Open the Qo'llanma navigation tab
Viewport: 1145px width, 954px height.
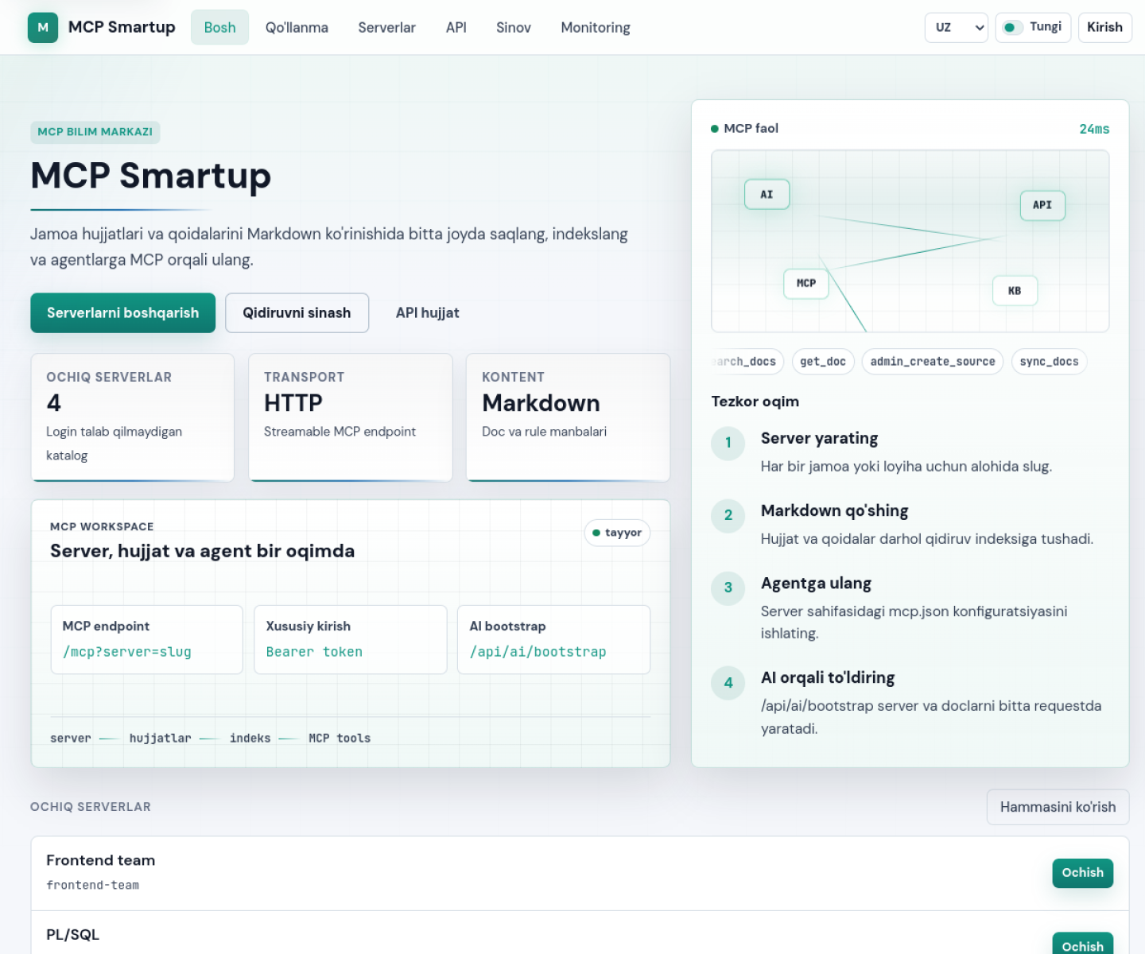[297, 27]
